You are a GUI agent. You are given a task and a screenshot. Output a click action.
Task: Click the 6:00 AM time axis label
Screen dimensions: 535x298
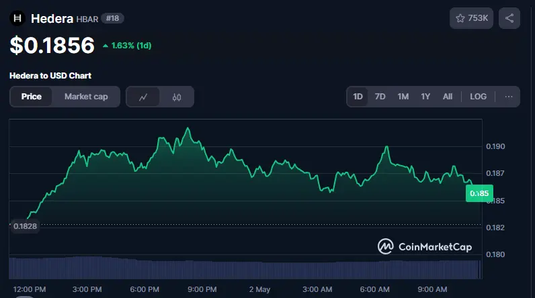374,289
